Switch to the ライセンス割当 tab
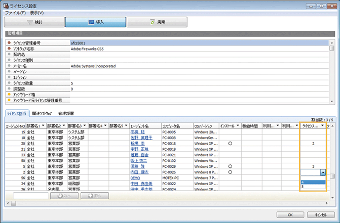Image resolution: width=340 pixels, height=223 pixels. [x=17, y=113]
